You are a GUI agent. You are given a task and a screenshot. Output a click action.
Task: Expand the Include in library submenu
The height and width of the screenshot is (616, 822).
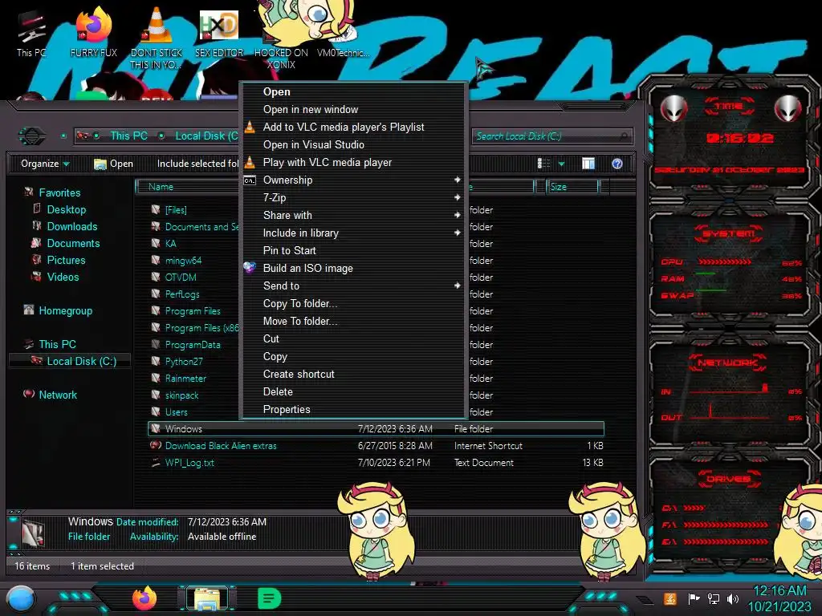(x=457, y=233)
